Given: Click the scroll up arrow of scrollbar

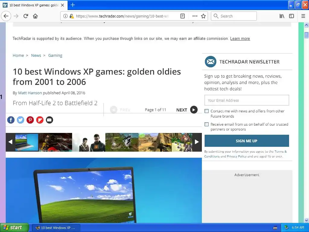Looking at the screenshot, I should [x=306, y=25].
